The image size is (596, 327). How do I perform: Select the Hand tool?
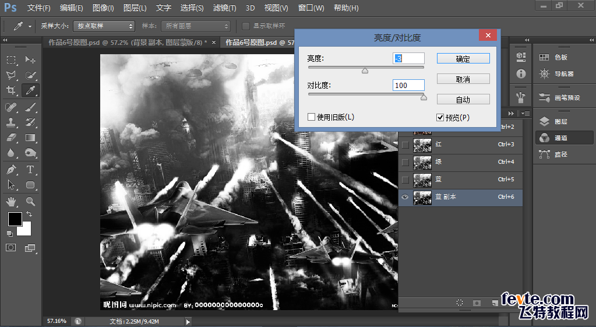[x=11, y=201]
